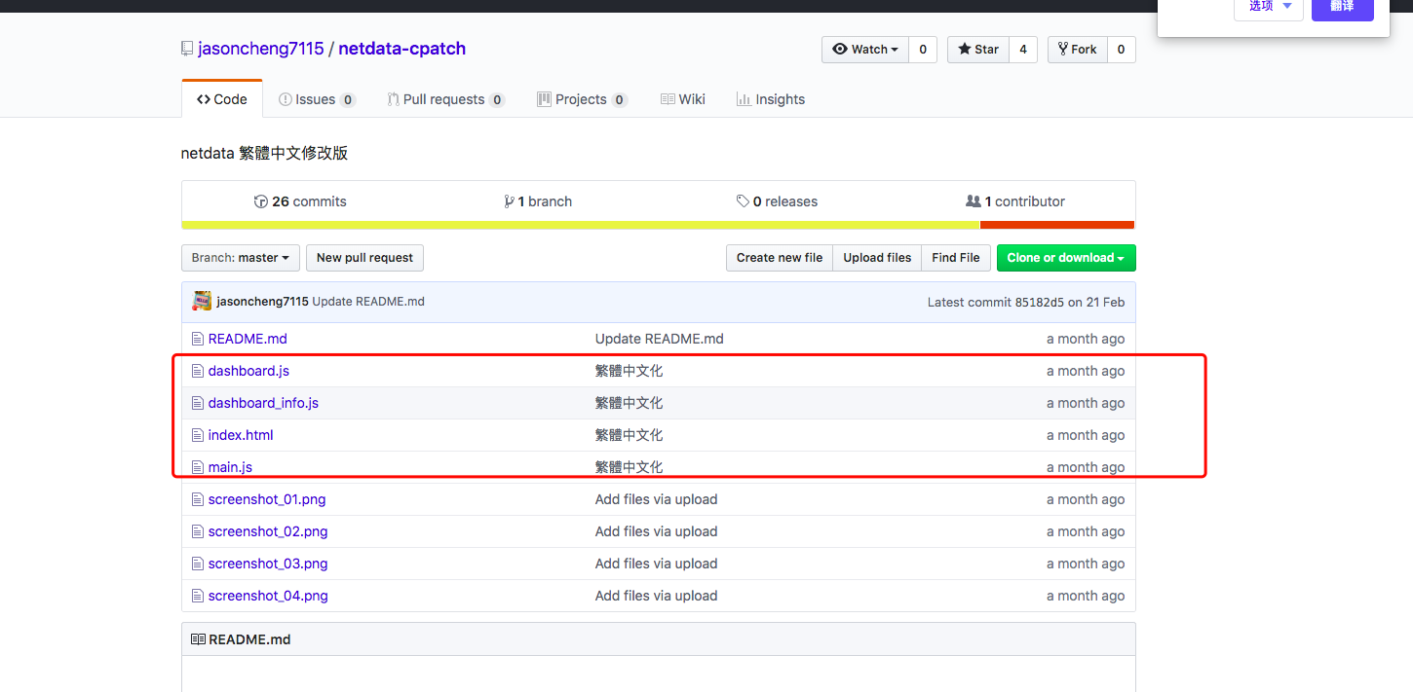View the 0 releases page
The height and width of the screenshot is (692, 1413).
tap(777, 201)
